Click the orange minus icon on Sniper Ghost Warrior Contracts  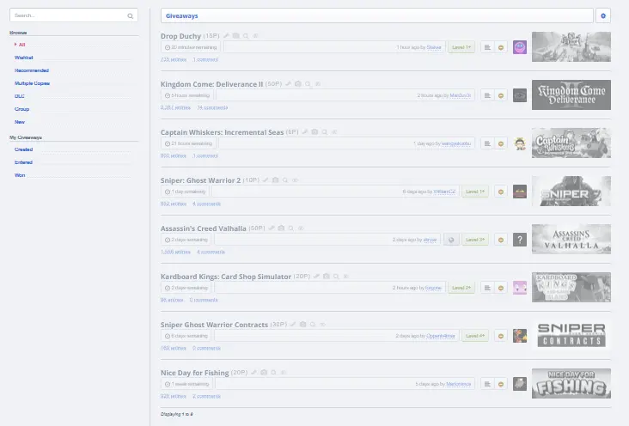[x=501, y=336]
